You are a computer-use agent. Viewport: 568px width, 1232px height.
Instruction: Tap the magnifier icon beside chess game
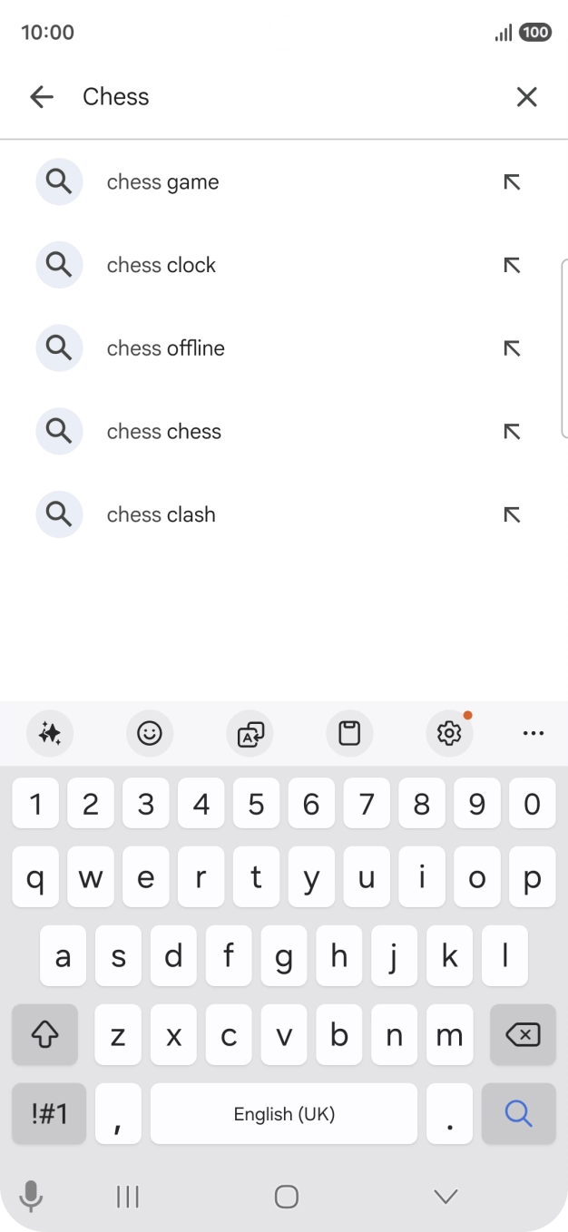click(x=58, y=181)
